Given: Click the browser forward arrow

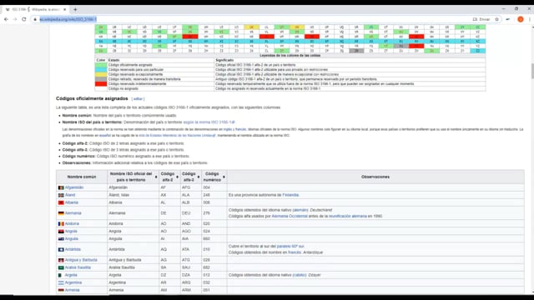Looking at the screenshot, I should point(15,19).
